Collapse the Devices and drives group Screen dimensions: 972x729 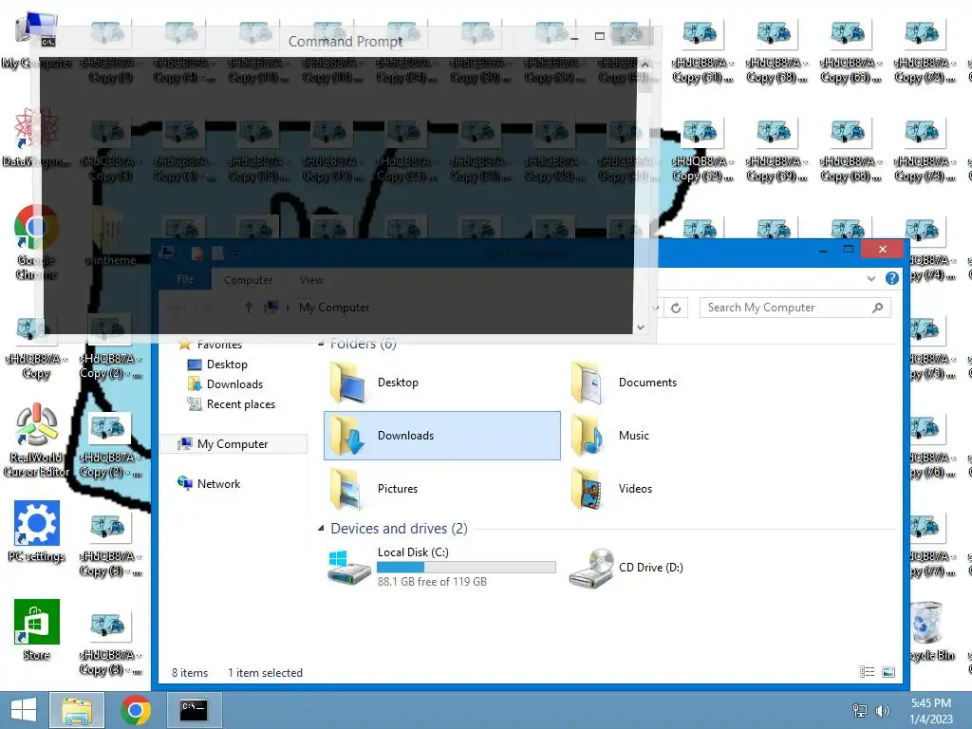point(321,528)
